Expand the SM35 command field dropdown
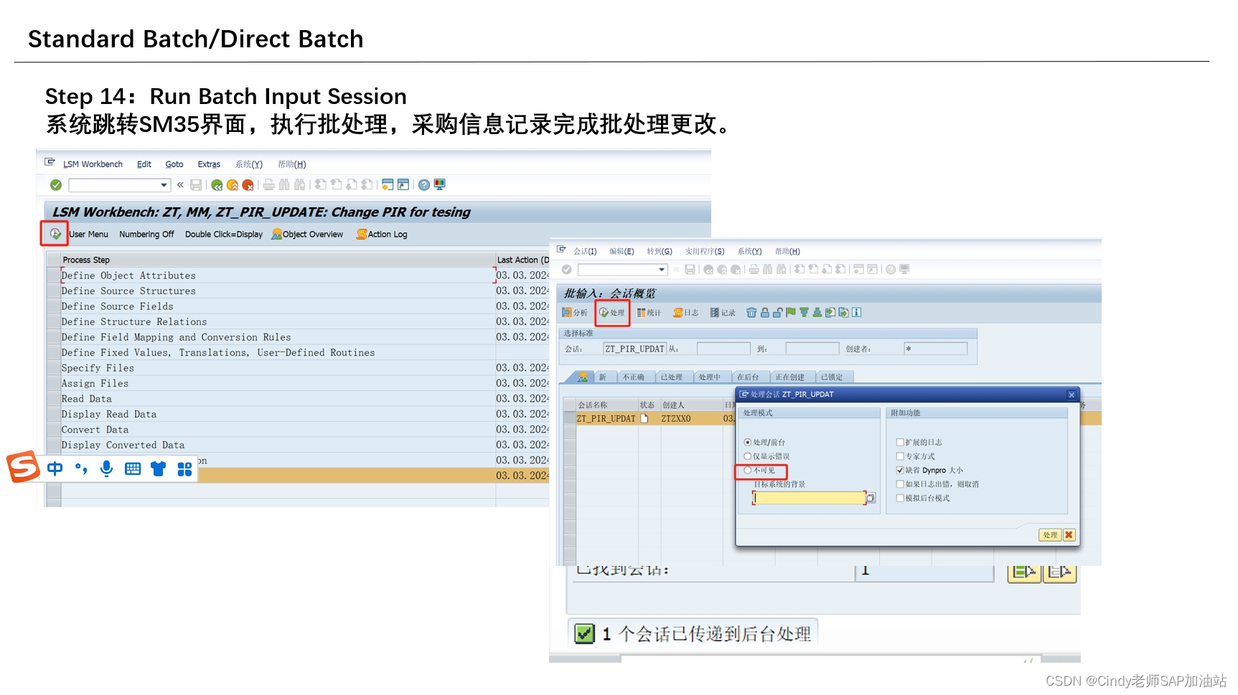The width and height of the screenshot is (1238, 695). [661, 270]
